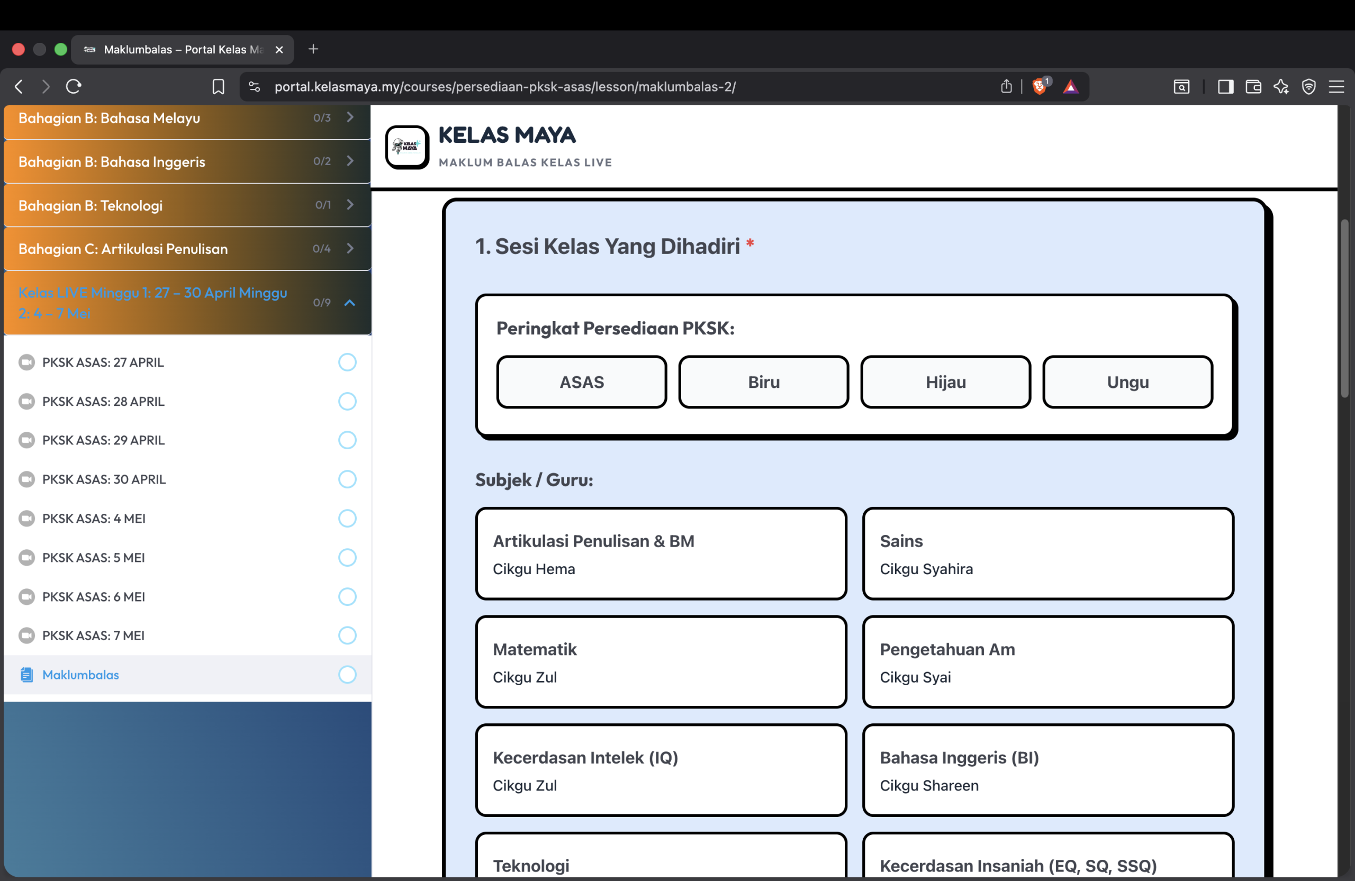1355x881 pixels.
Task: Open the Brave VPN icon
Action: pyautogui.click(x=1309, y=86)
